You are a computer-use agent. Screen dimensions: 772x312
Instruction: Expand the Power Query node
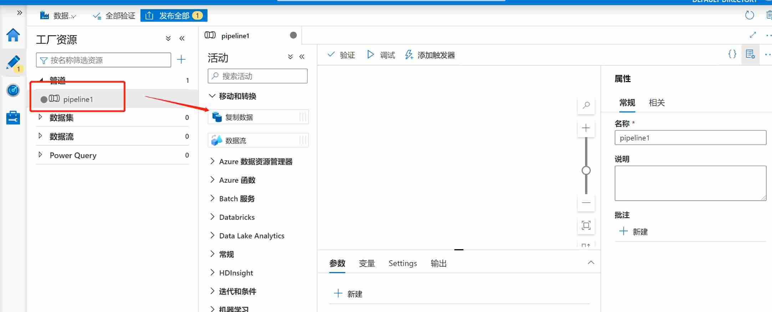coord(40,155)
